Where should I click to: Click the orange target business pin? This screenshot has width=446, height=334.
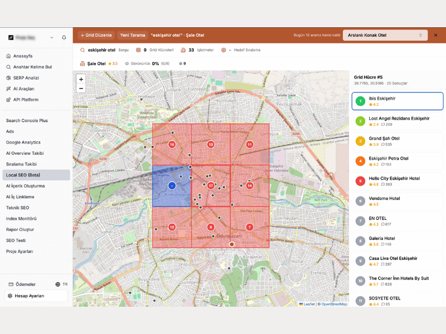tap(232, 244)
